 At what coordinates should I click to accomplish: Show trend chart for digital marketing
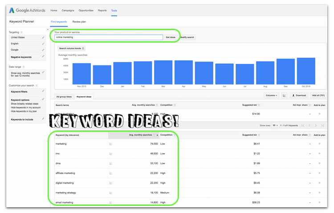[x=111, y=183]
